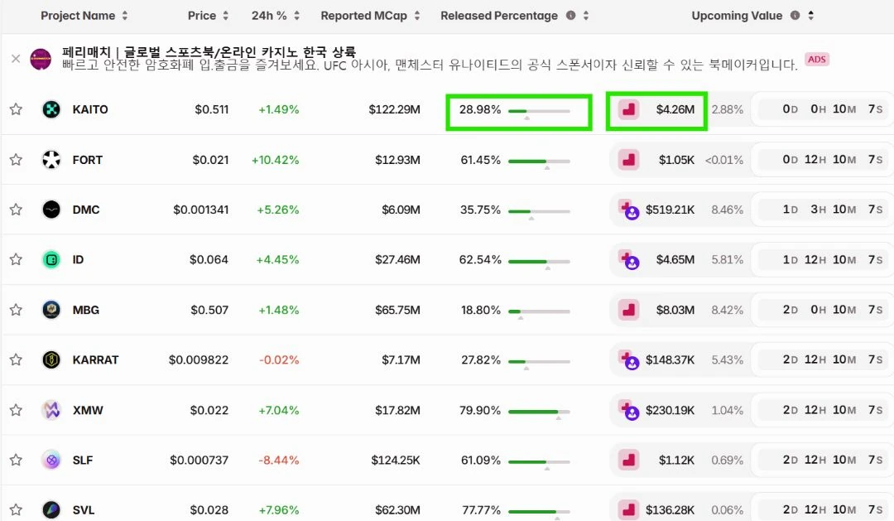Select ID upcoming value $4.65M

coord(675,259)
